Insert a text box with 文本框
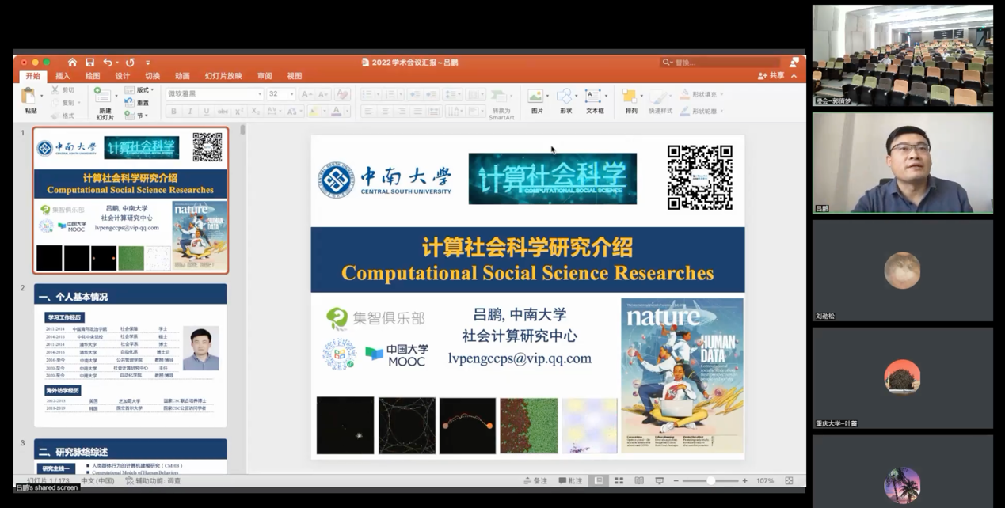1005x508 pixels. tap(594, 101)
